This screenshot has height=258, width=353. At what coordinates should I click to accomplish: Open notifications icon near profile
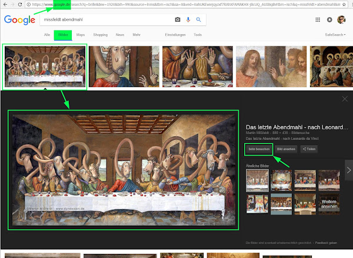pyautogui.click(x=329, y=20)
